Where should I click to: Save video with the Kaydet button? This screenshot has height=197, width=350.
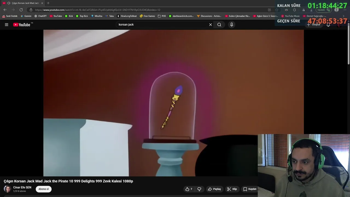(250, 189)
